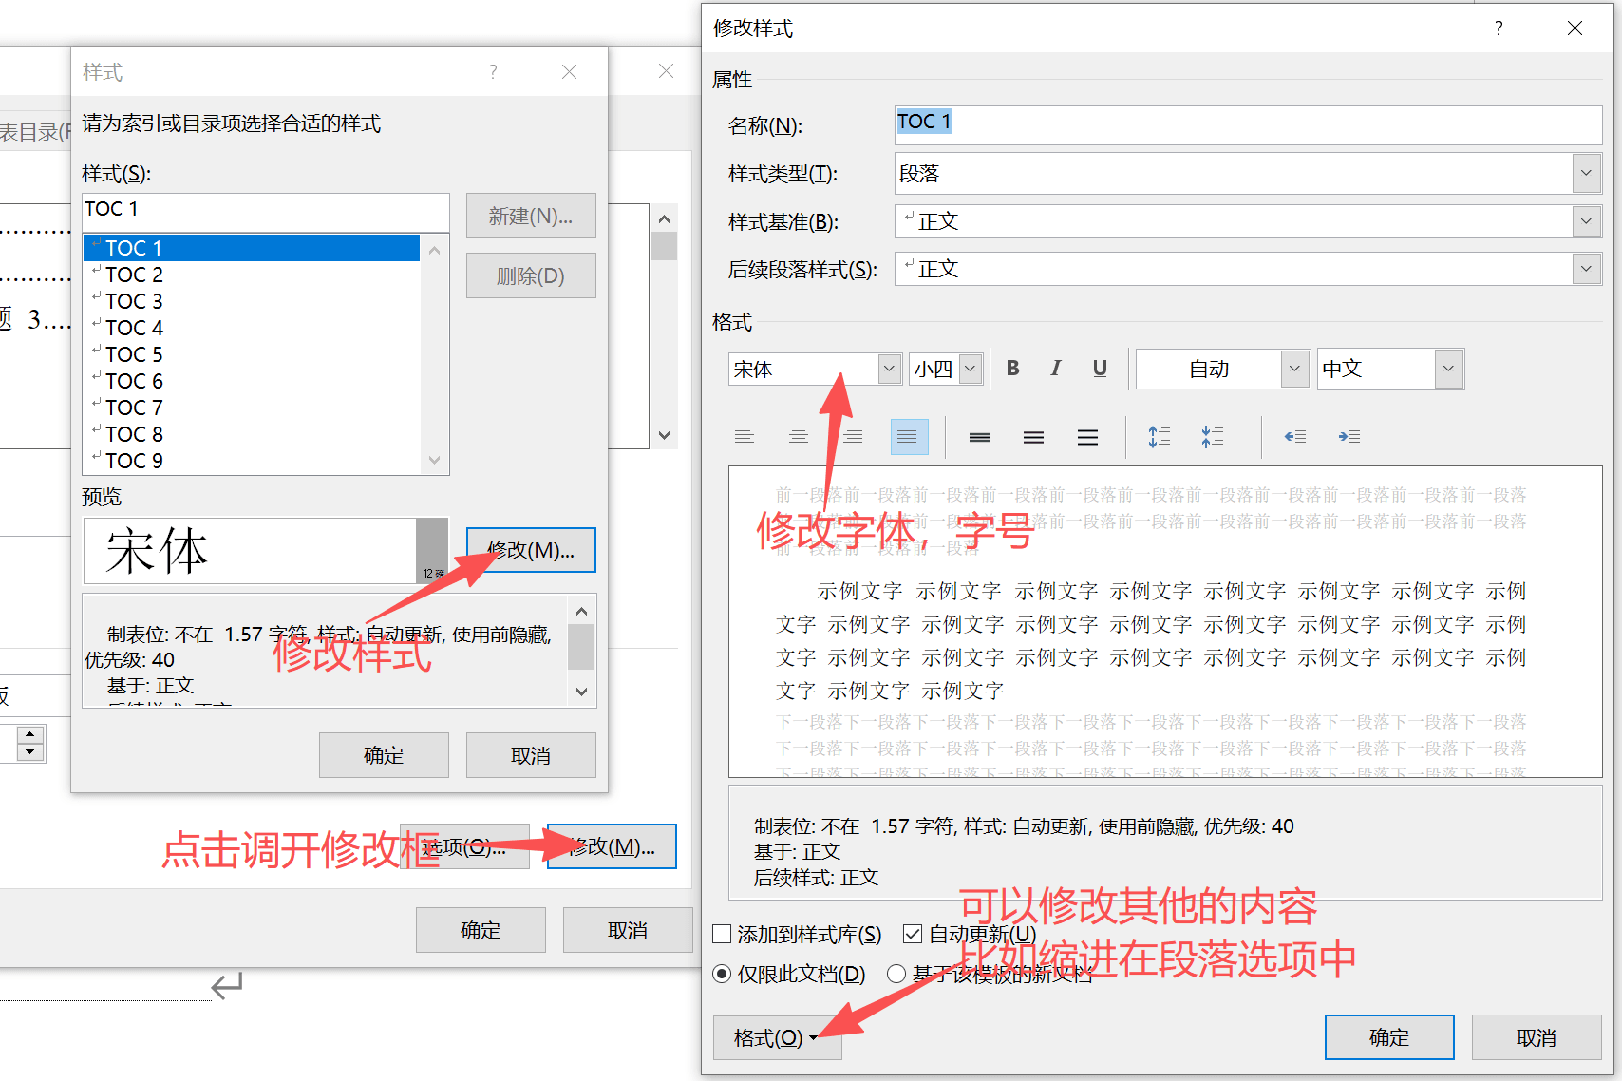Click 确定 in the 修改样式 dialog

pos(1388,1037)
